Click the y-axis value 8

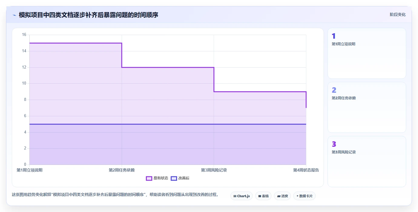click(25, 100)
